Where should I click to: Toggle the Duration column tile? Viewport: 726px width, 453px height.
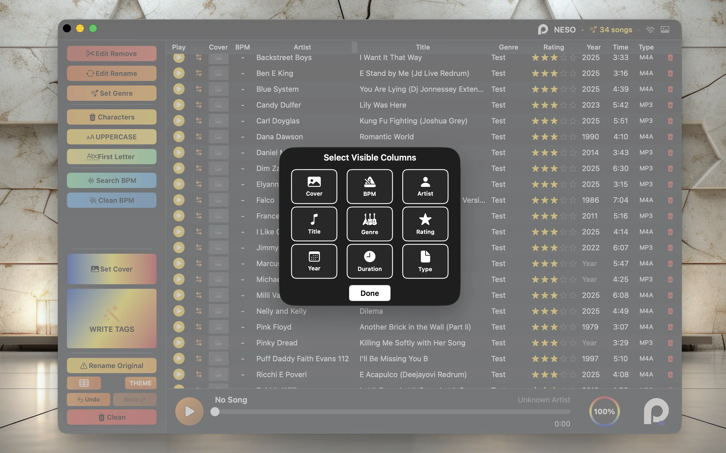pos(369,261)
